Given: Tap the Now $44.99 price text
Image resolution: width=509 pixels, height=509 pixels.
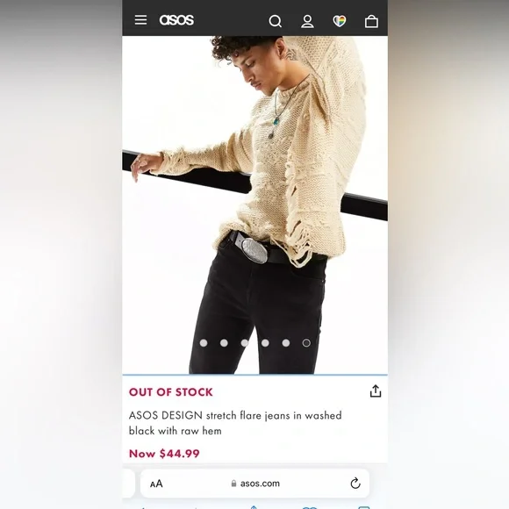Looking at the screenshot, I should (164, 454).
